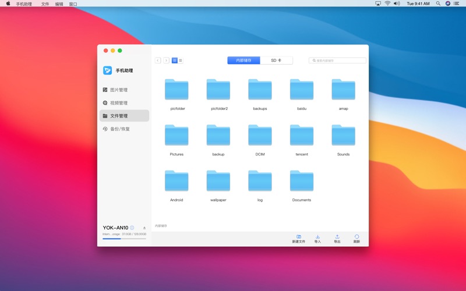Open Spotlight search in menu bar

tap(438, 3)
